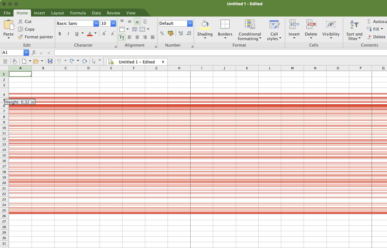
Task: Click the column D header
Action: click(x=88, y=68)
